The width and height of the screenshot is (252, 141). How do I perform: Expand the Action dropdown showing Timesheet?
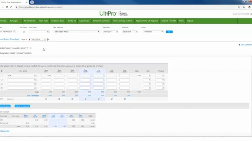coord(153,32)
